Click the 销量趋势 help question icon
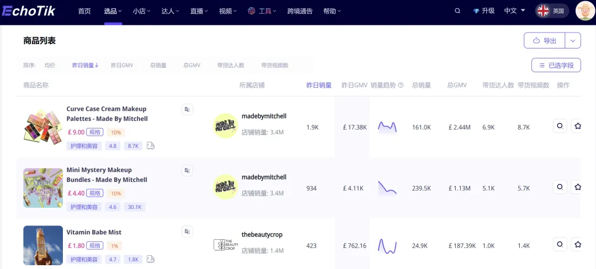 click(x=401, y=85)
